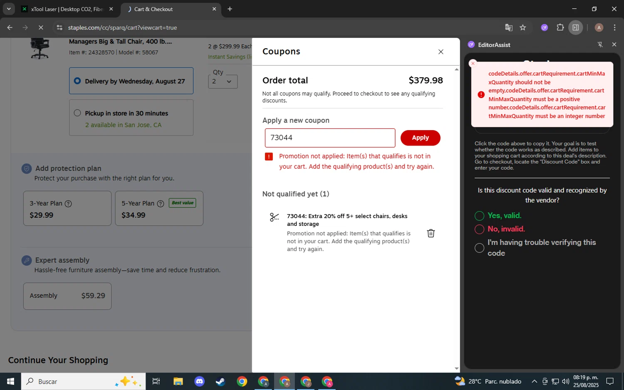Choose the 3-Year Plan for $29.99

(x=67, y=208)
